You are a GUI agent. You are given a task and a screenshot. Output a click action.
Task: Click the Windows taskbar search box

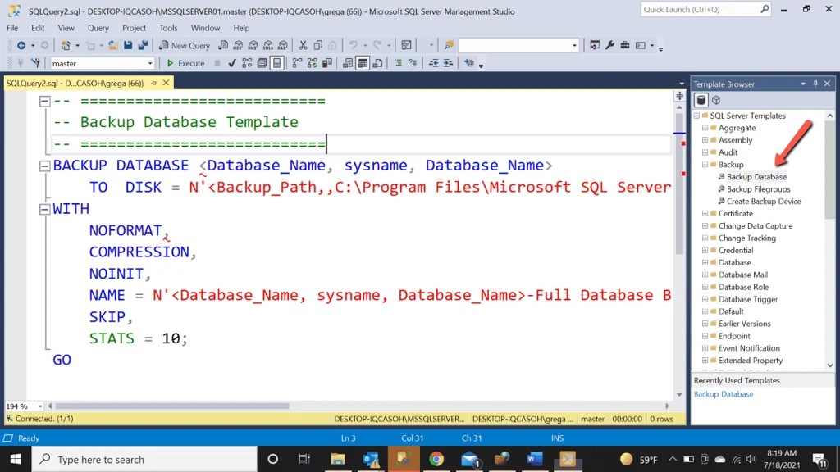click(x=144, y=459)
